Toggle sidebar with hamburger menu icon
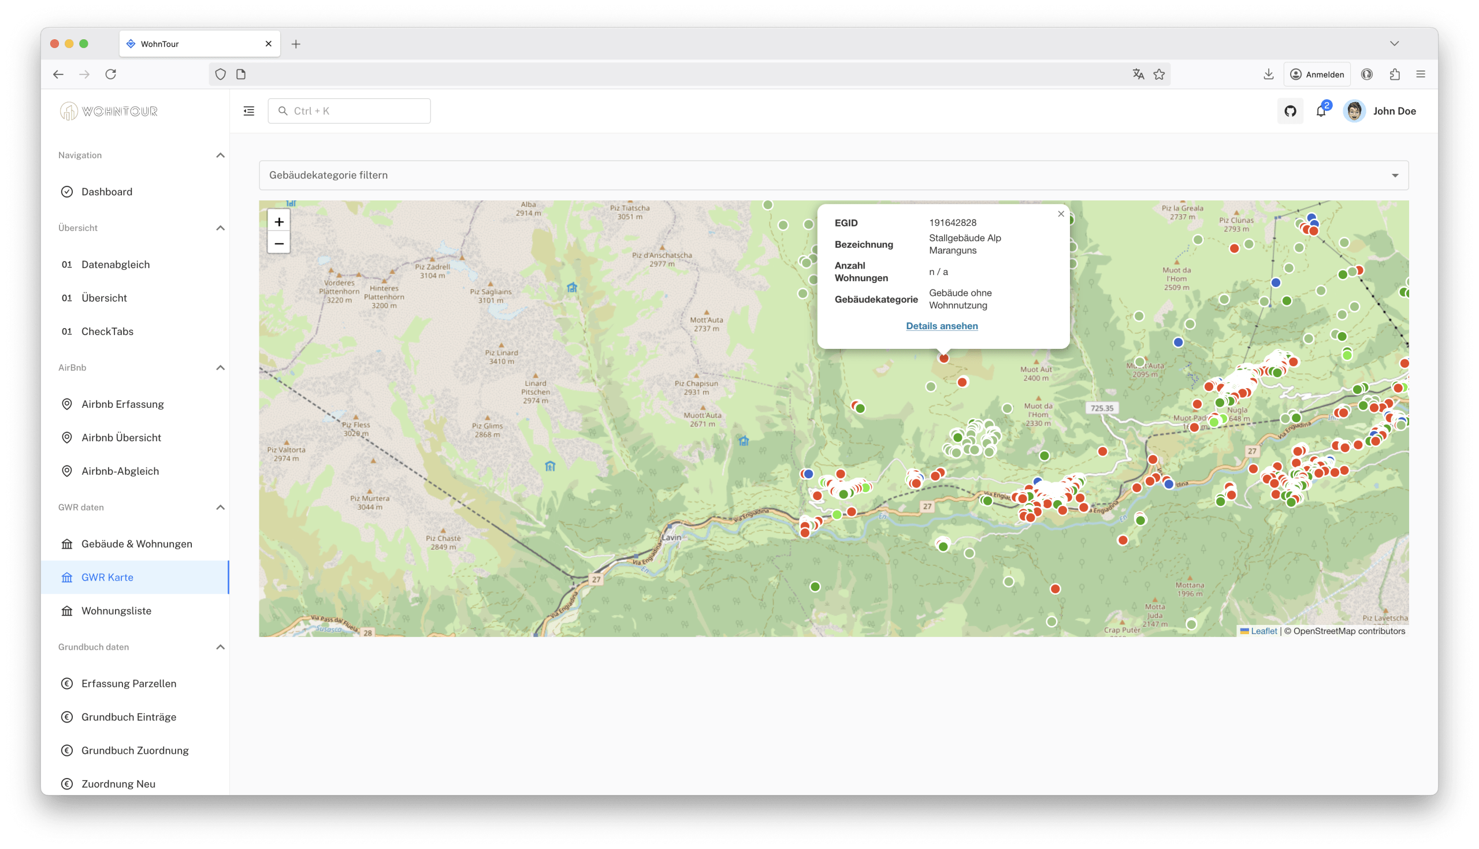The height and width of the screenshot is (849, 1479). [249, 111]
